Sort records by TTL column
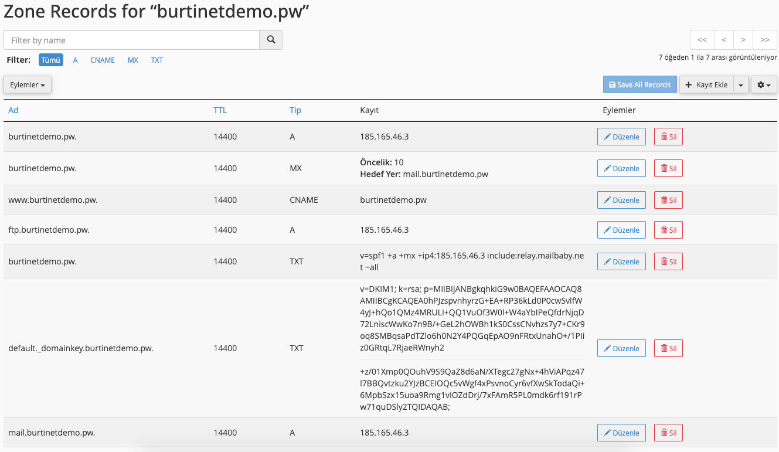This screenshot has width=779, height=452. tap(220, 110)
